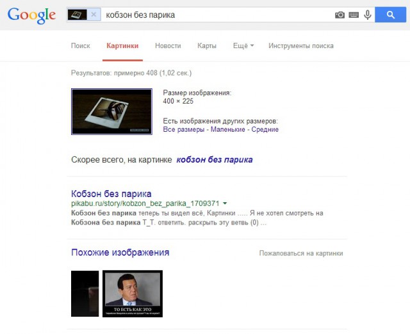Remove the uploaded image chip with X
This screenshot has width=410, height=334.
tap(94, 15)
